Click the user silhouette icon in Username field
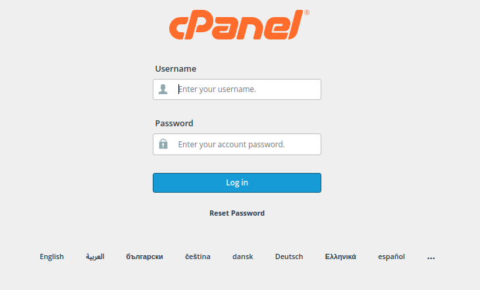Viewport: 480px width, 290px height. [163, 89]
